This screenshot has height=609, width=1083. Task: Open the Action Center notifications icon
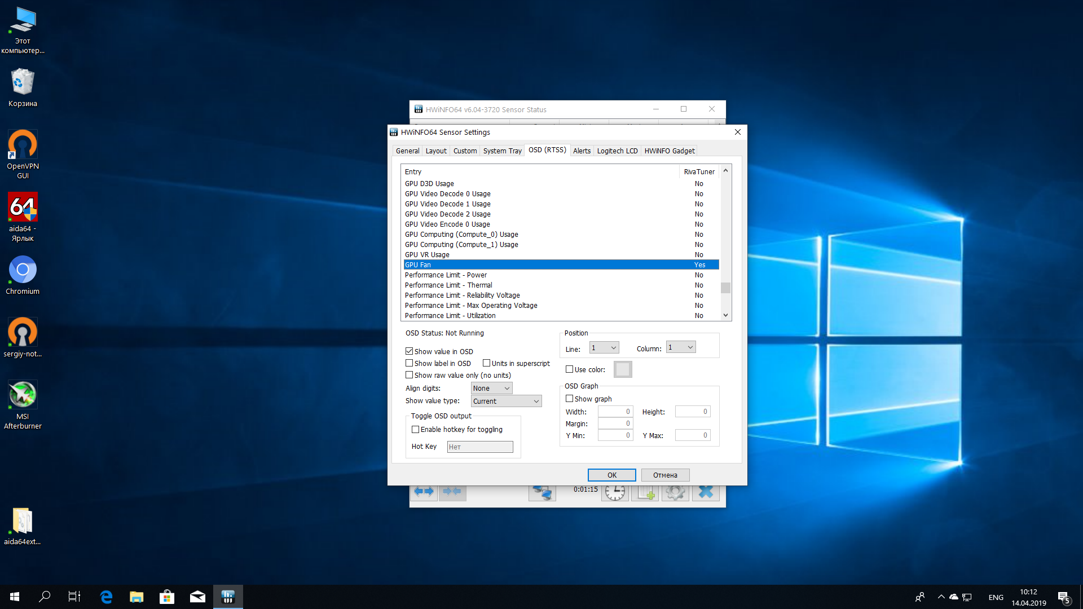[1064, 597]
